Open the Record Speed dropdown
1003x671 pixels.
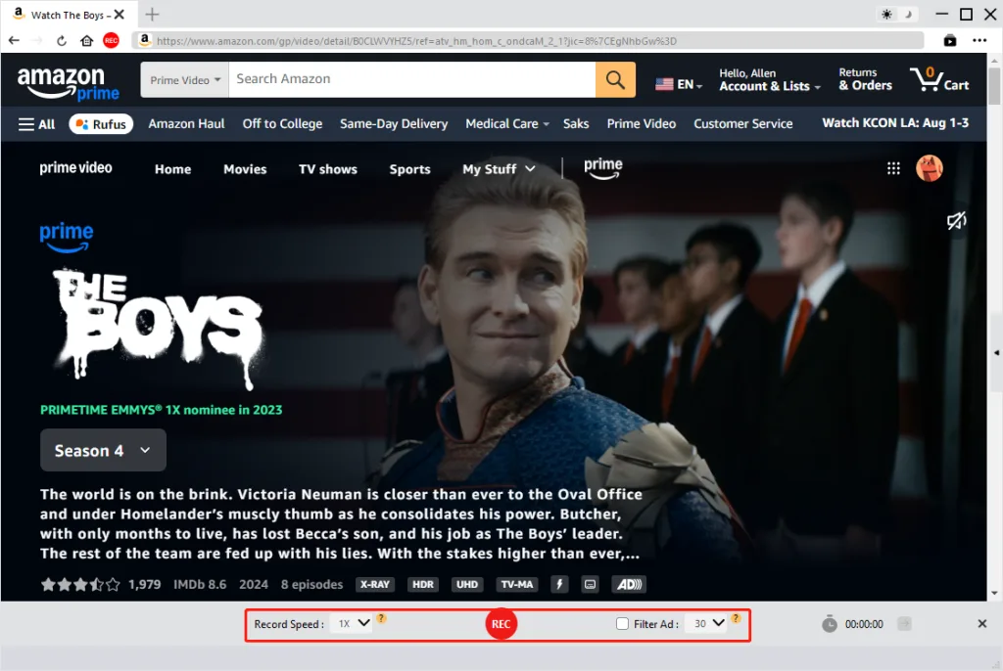351,623
